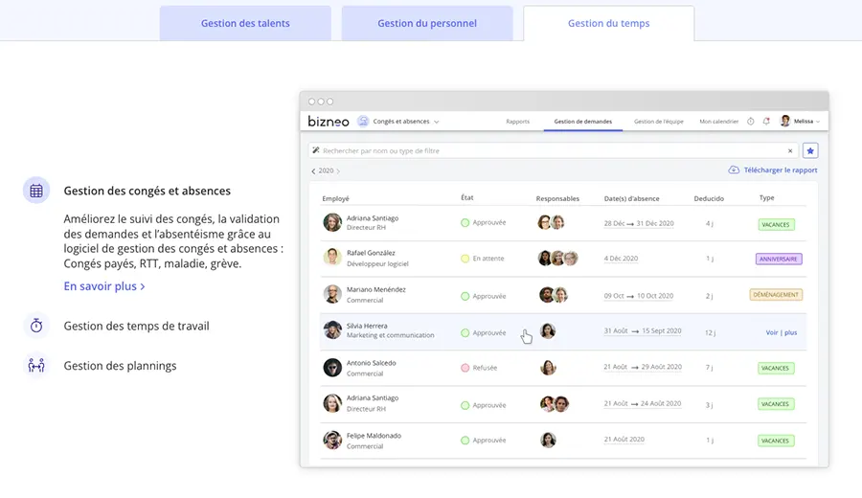Open the Gestion du personnel tab

click(x=427, y=23)
